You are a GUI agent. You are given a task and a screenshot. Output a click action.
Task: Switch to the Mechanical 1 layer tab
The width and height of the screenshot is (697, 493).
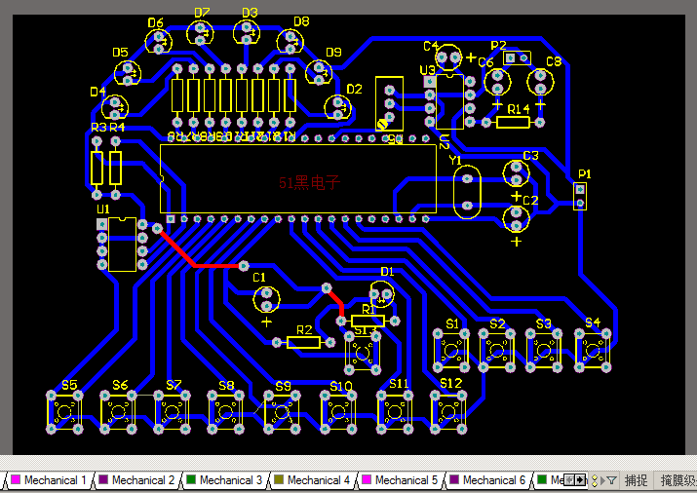[55, 480]
